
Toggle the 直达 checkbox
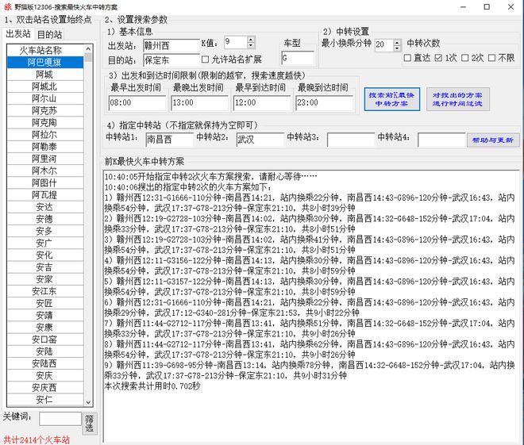(x=407, y=58)
